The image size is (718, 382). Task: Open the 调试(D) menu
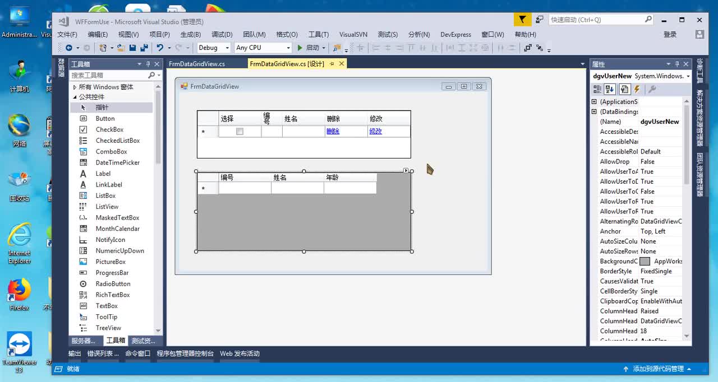[222, 35]
